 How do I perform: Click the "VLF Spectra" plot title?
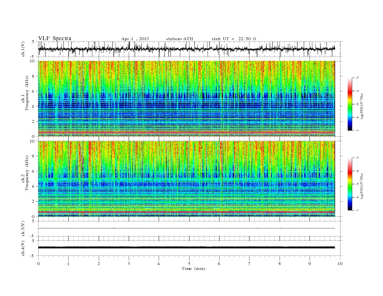(x=55, y=38)
